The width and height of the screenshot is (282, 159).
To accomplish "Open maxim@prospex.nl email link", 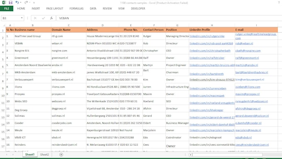I will click(247, 94).
